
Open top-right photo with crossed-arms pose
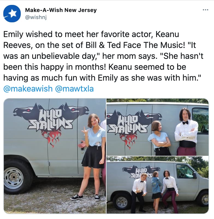pyautogui.click(x=157, y=127)
